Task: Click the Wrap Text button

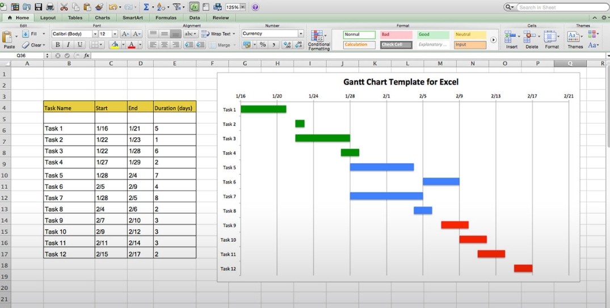Action: [218, 34]
